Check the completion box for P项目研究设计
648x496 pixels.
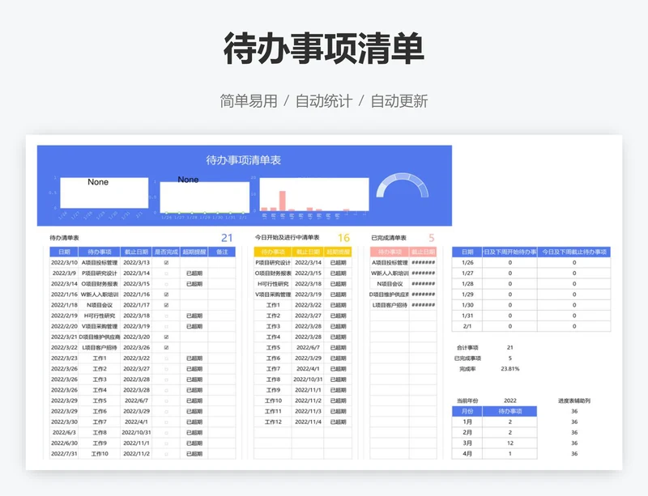166,273
